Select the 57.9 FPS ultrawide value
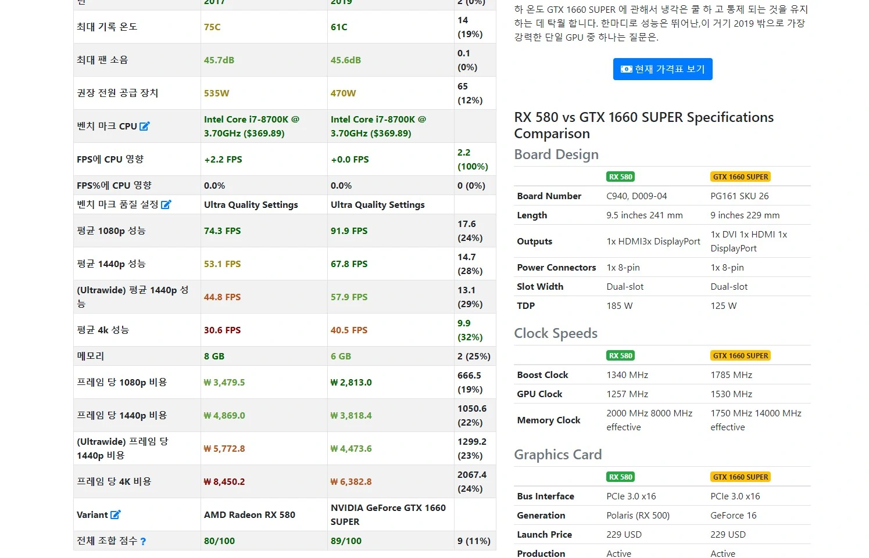This screenshot has height=558, width=869. [349, 297]
